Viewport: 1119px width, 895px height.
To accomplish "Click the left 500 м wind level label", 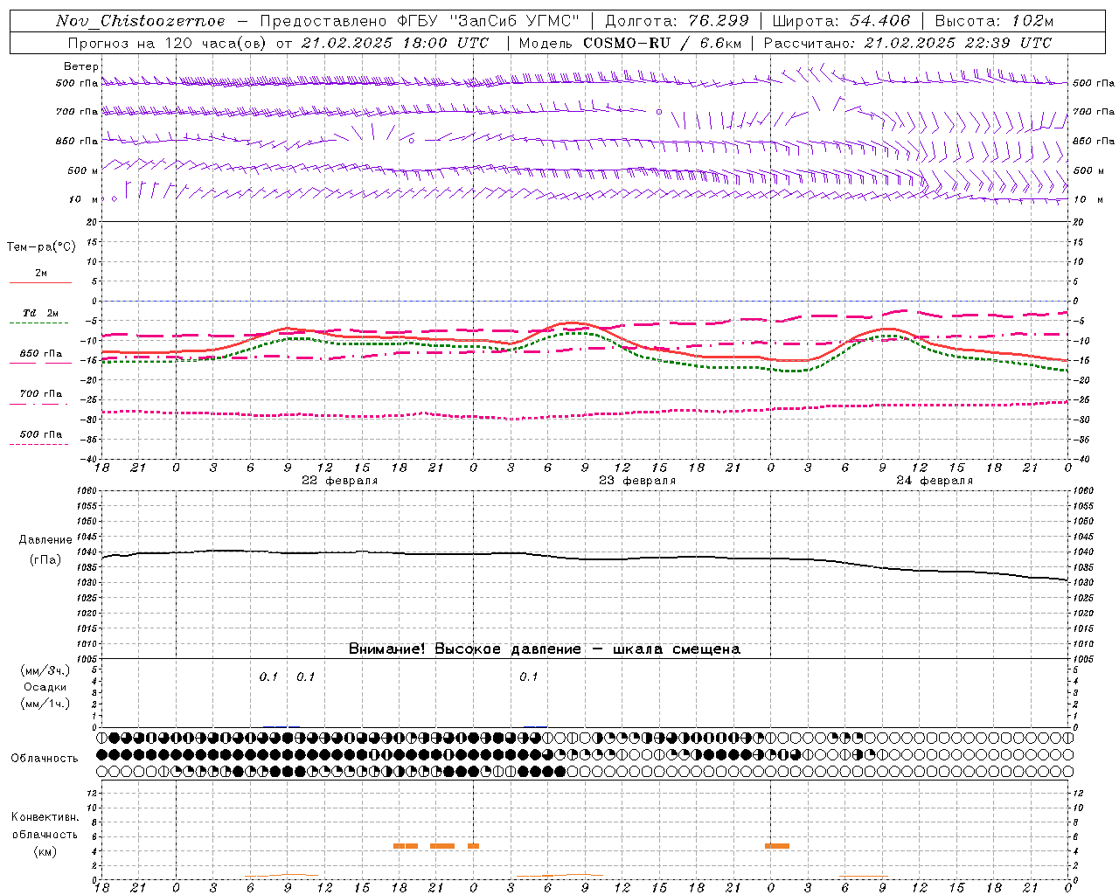I will pyautogui.click(x=82, y=170).
